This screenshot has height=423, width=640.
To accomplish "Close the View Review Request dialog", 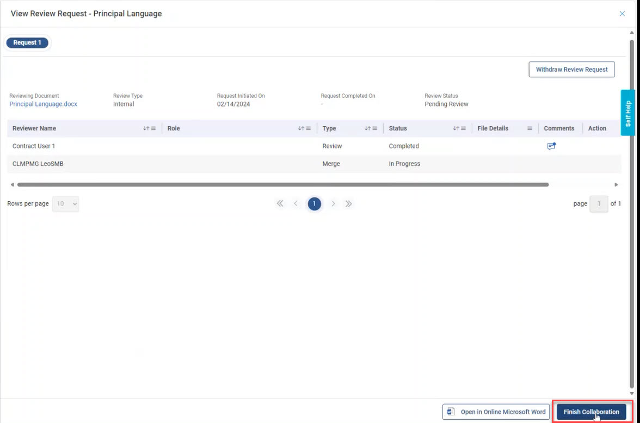I will pyautogui.click(x=622, y=14).
